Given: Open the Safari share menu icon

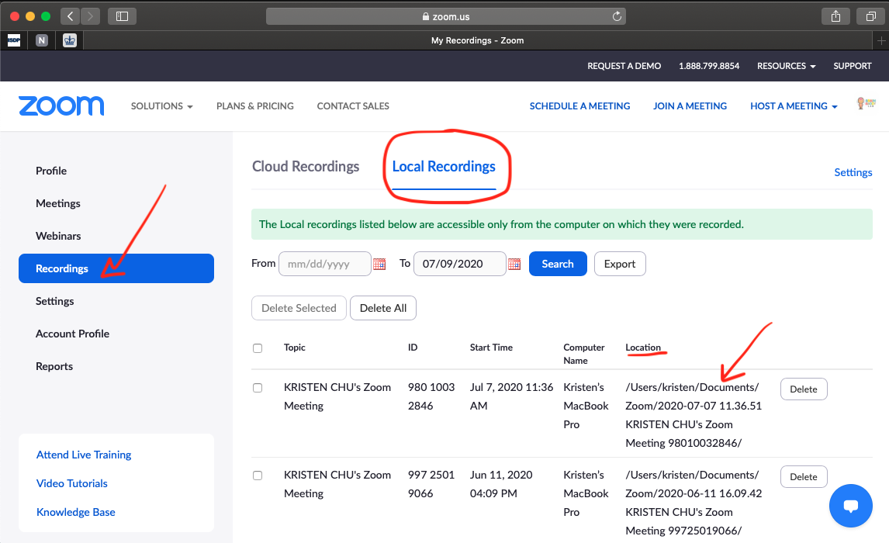Looking at the screenshot, I should (835, 16).
